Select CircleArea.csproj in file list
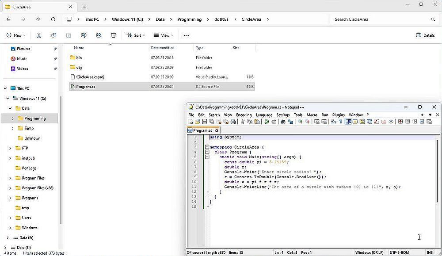Viewport: 442px width, 256px height. [162, 76]
